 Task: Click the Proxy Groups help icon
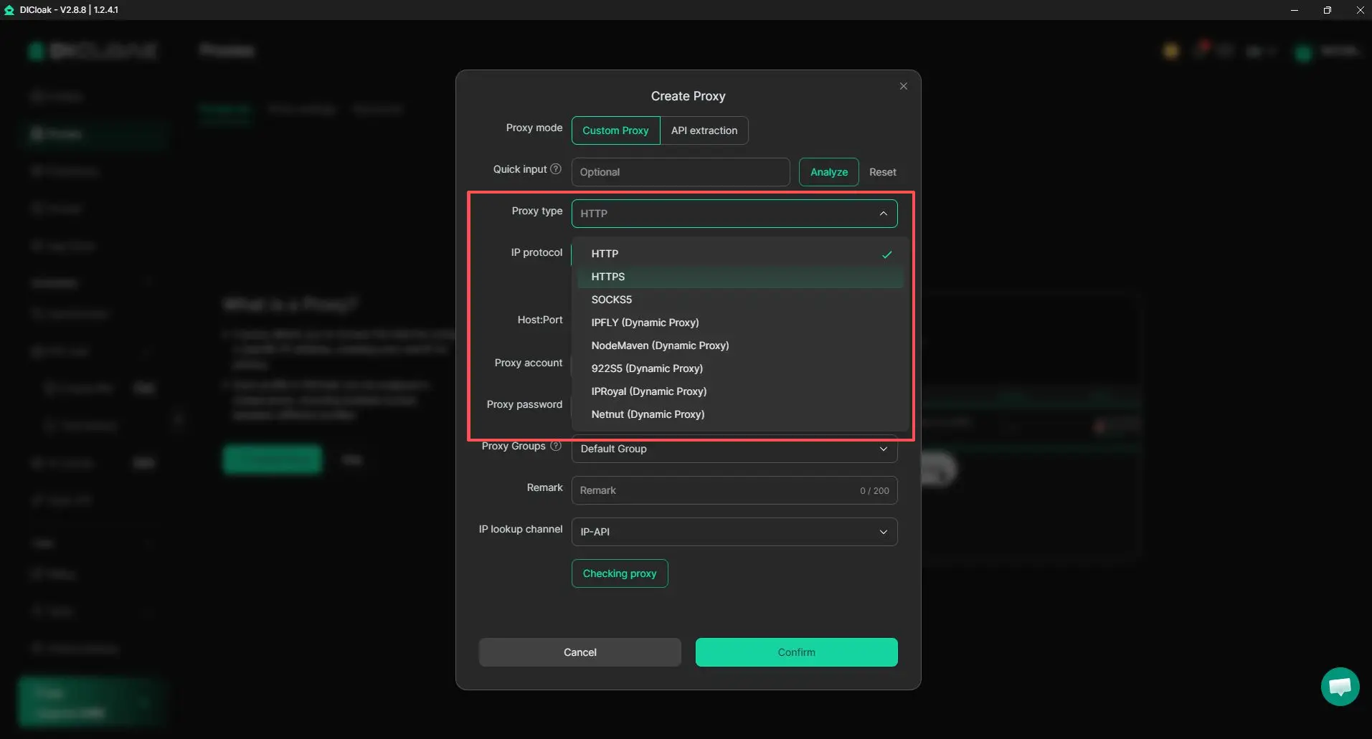click(x=555, y=446)
